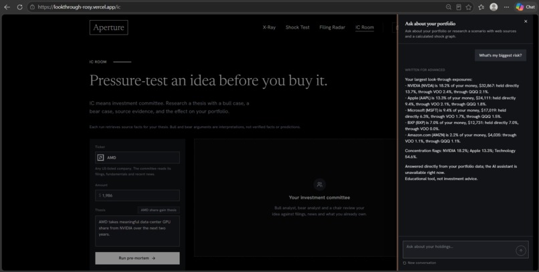Open the Filing Radar nav tab
Image resolution: width=539 pixels, height=272 pixels.
click(x=332, y=27)
